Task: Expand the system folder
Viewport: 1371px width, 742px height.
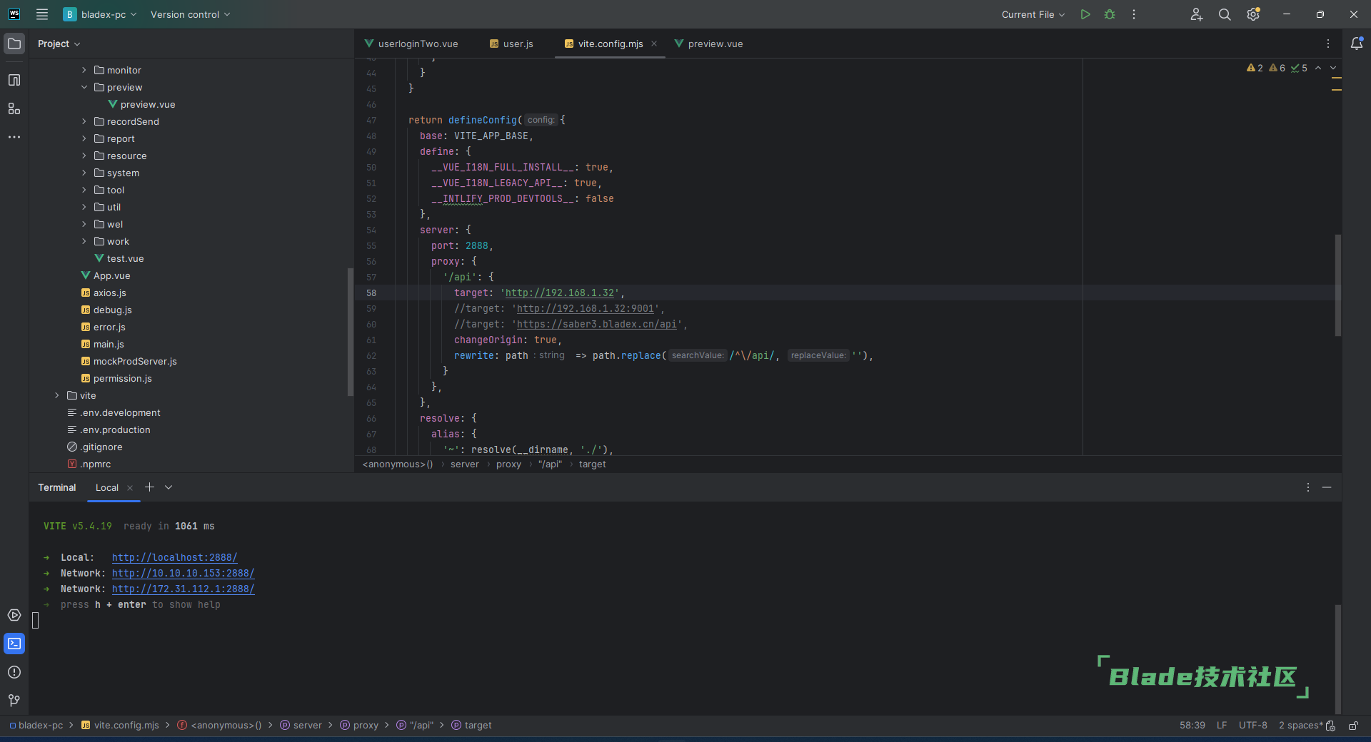Action: [84, 173]
